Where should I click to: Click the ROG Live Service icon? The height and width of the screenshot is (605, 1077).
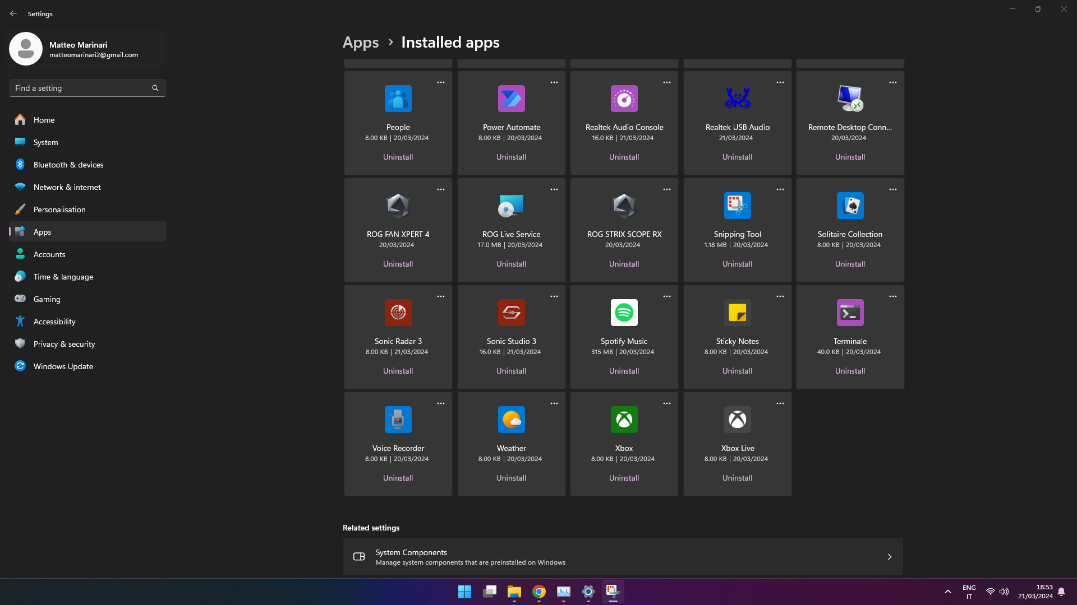point(511,206)
